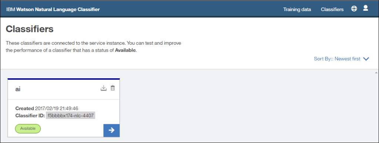Click the description paragraph about service instance

[x=94, y=47]
